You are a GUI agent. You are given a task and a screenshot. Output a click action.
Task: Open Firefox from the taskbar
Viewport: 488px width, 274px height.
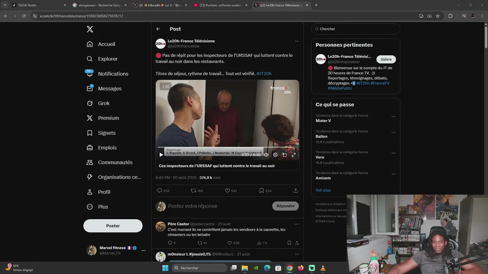click(x=300, y=268)
